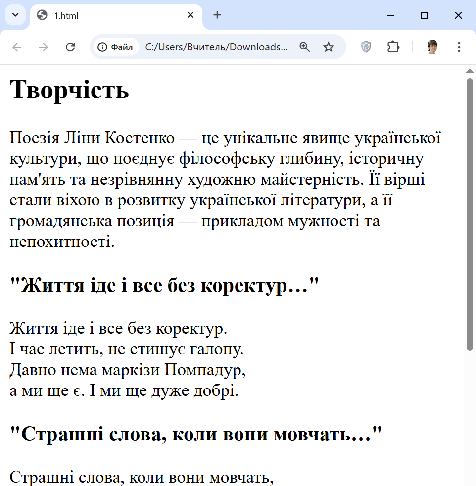Click the address bar URL text
476x486 pixels.
pyautogui.click(x=216, y=47)
